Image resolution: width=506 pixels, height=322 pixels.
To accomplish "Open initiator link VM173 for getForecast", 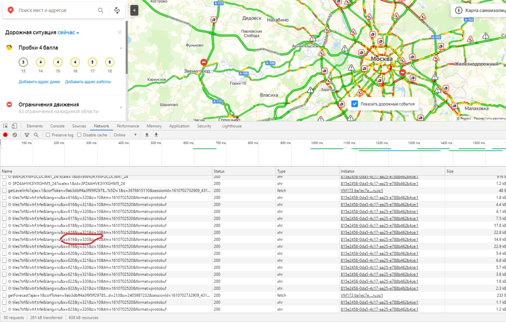I will (362, 295).
